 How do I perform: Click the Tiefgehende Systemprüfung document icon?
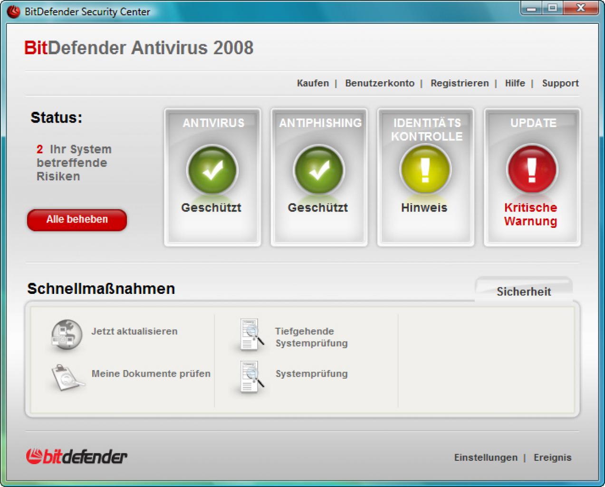click(x=251, y=335)
